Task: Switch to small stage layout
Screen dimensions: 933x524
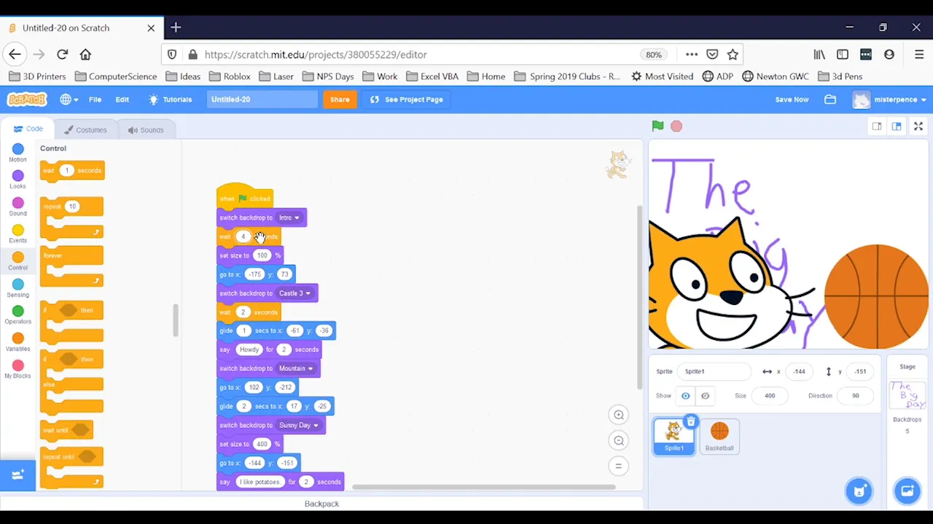Action: pyautogui.click(x=877, y=126)
